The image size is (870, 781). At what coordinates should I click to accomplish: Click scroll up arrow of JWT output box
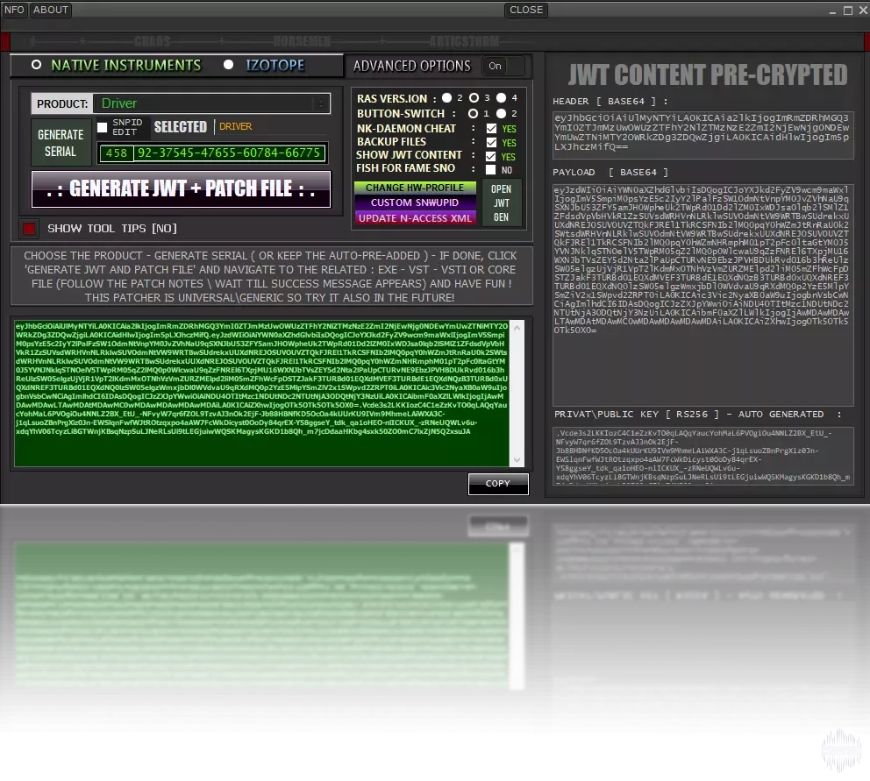coord(517,327)
